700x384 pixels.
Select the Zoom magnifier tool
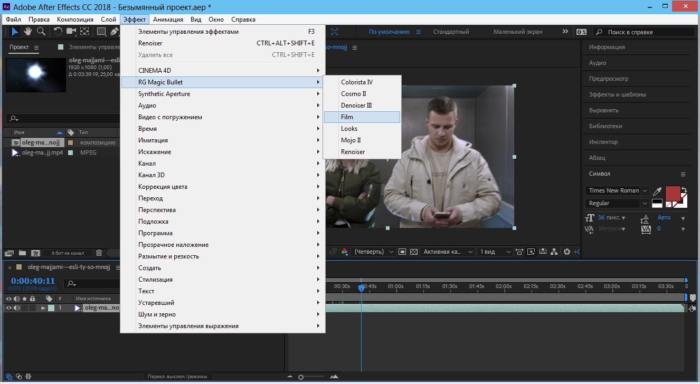[41, 32]
